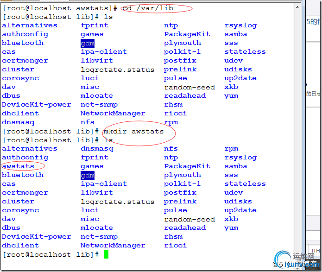Click 'random-seed' in the first ls listing

[189, 87]
